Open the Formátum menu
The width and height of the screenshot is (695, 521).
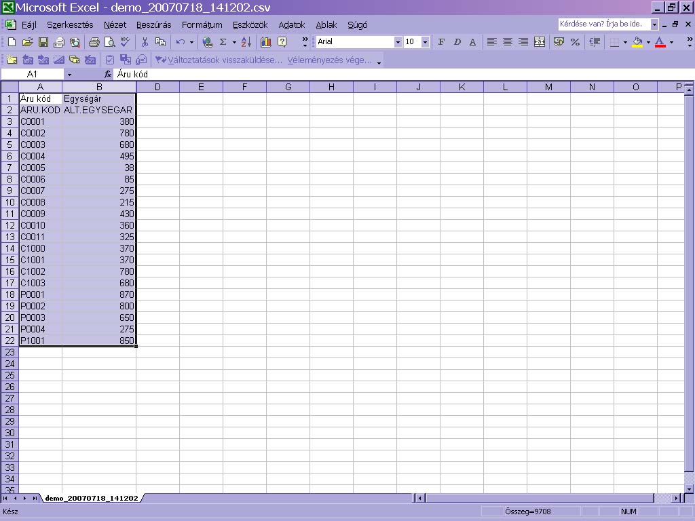tap(202, 25)
